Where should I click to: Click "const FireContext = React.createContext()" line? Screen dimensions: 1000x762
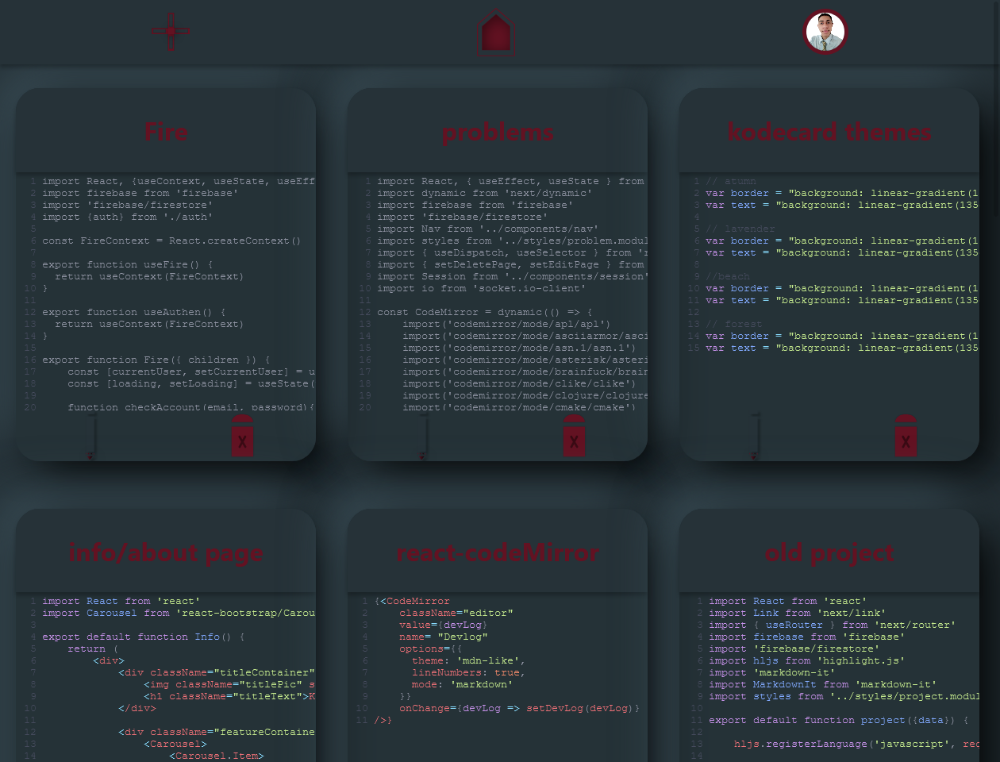click(x=171, y=241)
